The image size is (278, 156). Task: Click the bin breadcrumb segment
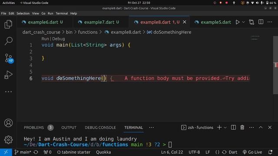click(x=69, y=32)
